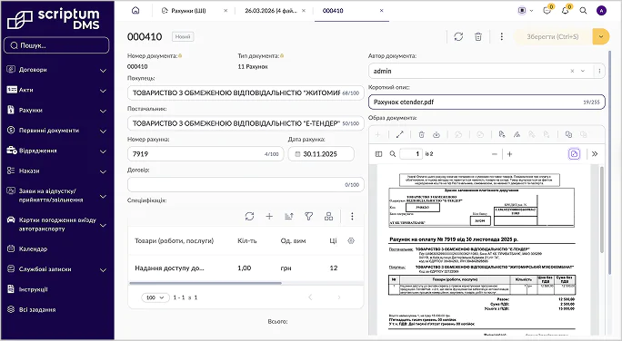Open the Автор документа dropdown
This screenshot has width=622, height=341.
pyautogui.click(x=583, y=72)
